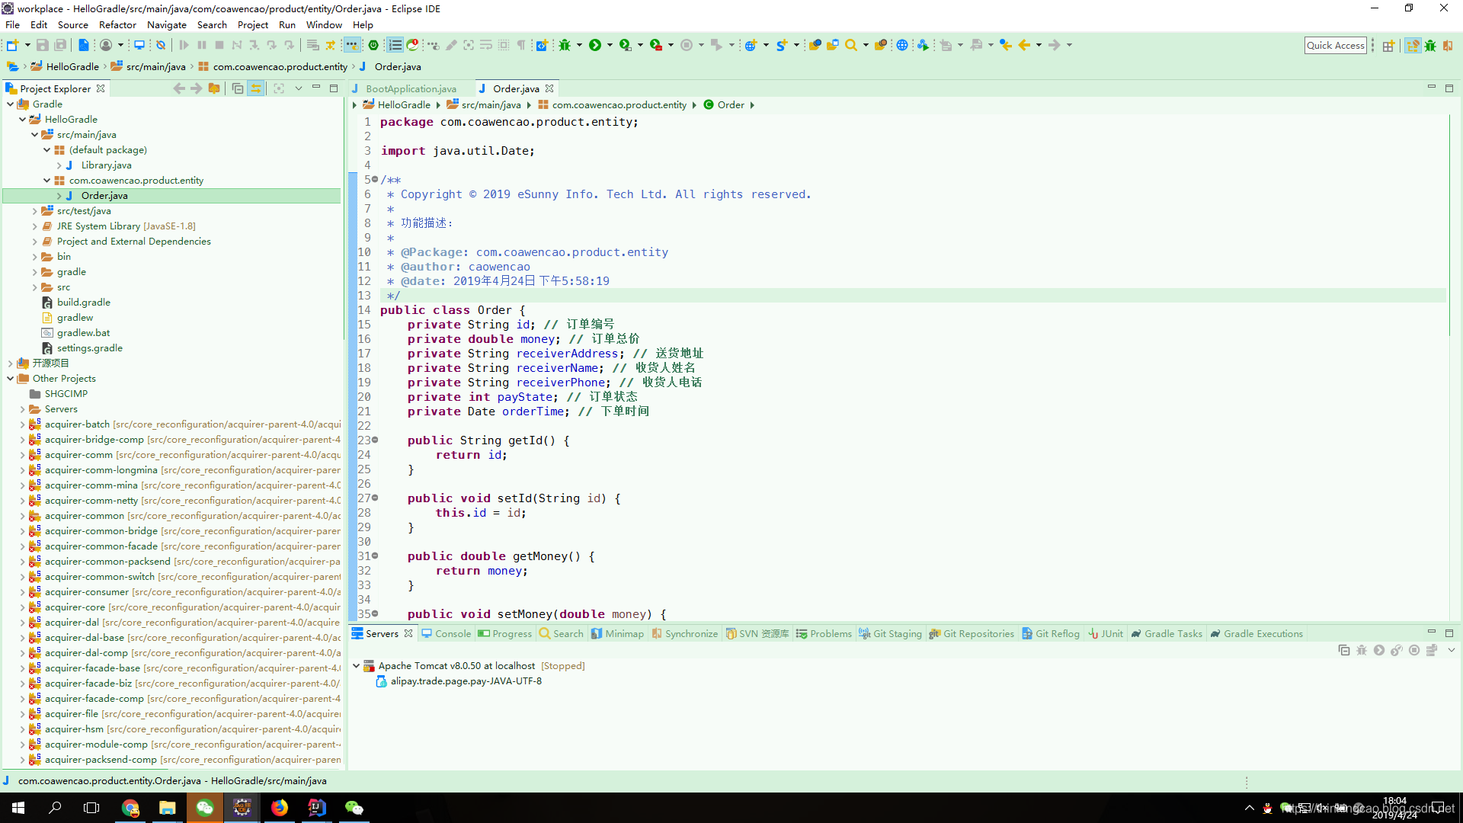Open the Refactor menu

point(117,24)
